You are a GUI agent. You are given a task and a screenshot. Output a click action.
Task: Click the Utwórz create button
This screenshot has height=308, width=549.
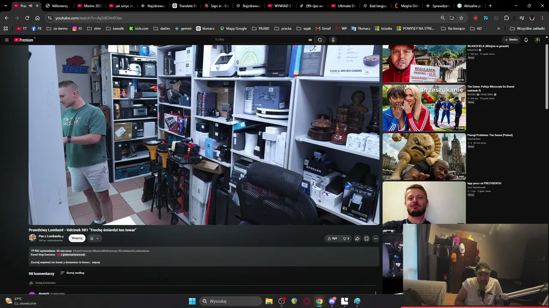point(511,40)
